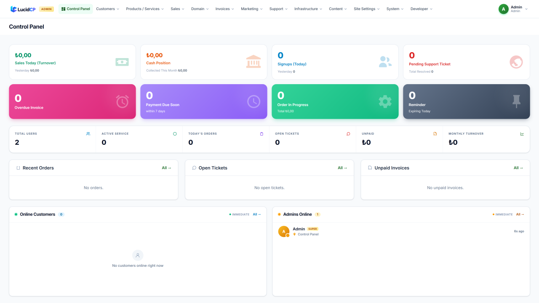The width and height of the screenshot is (539, 303).
Task: Open the Site Settings menu
Action: (x=366, y=9)
